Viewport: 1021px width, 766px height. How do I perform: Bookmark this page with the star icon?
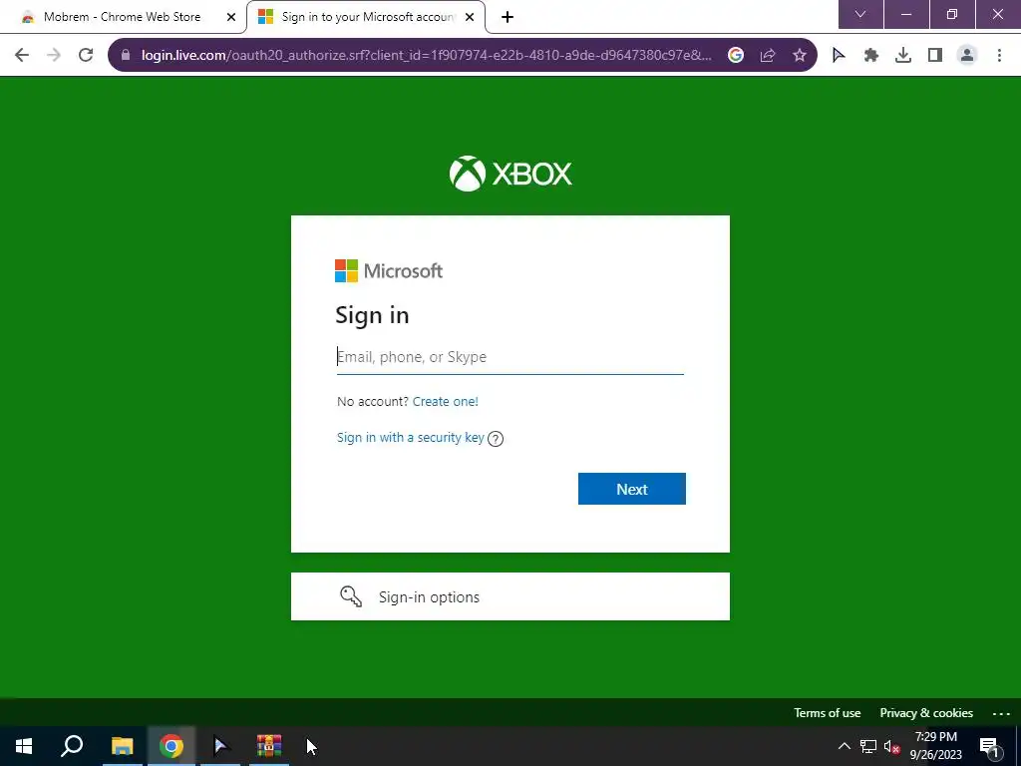click(800, 55)
